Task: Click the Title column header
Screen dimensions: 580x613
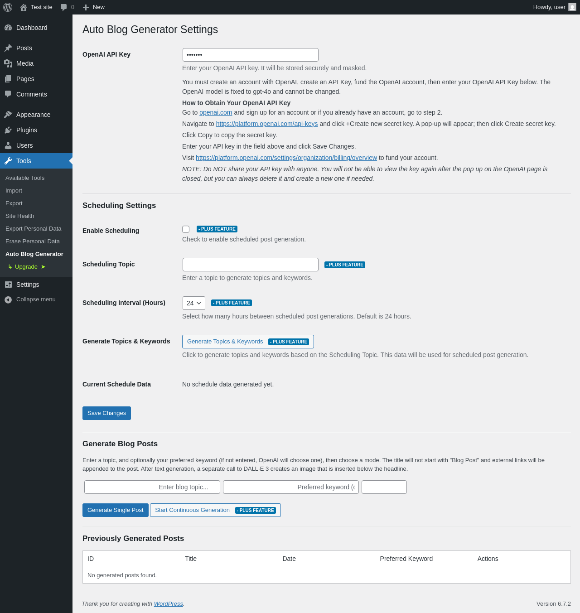Action: (x=191, y=559)
